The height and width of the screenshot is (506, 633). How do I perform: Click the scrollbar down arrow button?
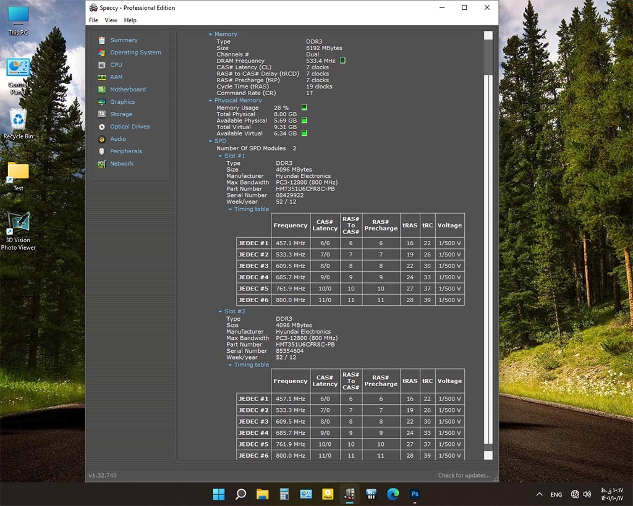point(488,455)
